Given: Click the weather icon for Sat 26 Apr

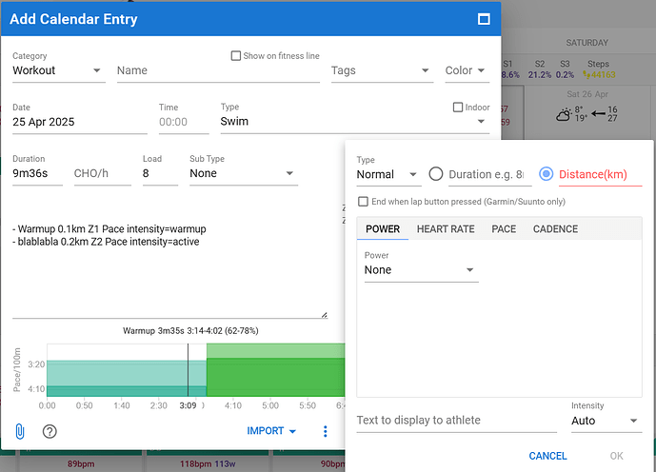Looking at the screenshot, I should click(x=564, y=114).
